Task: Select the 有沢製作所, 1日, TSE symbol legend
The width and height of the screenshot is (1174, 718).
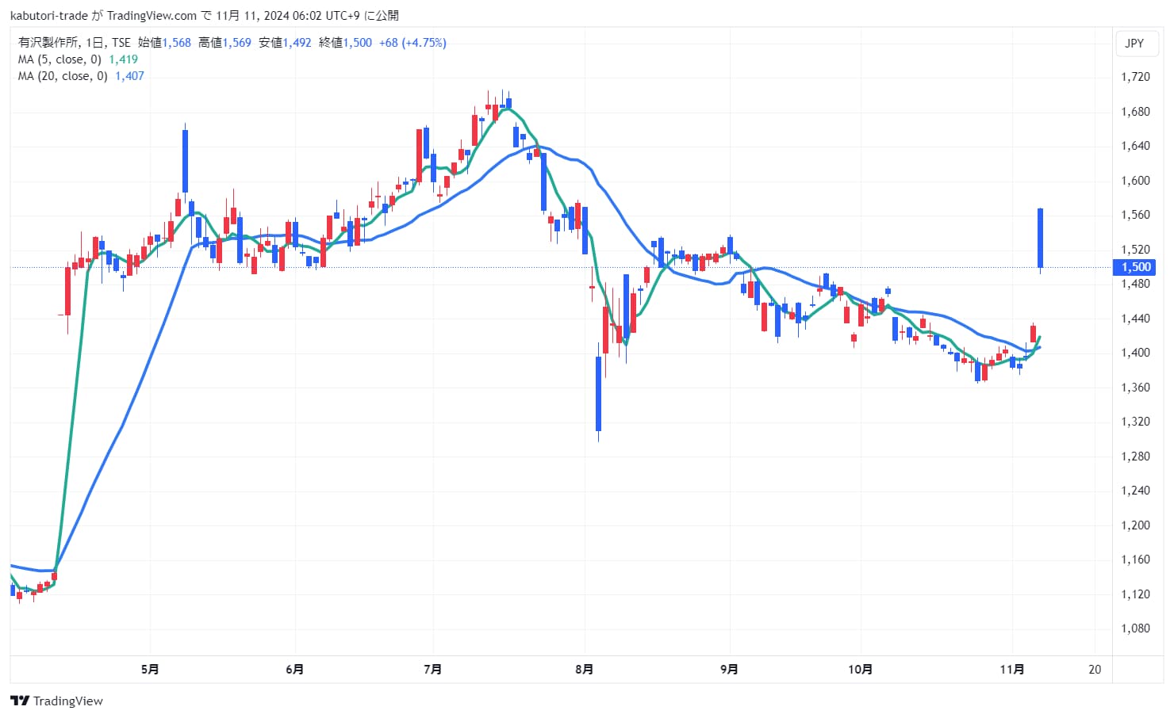Action: point(75,43)
